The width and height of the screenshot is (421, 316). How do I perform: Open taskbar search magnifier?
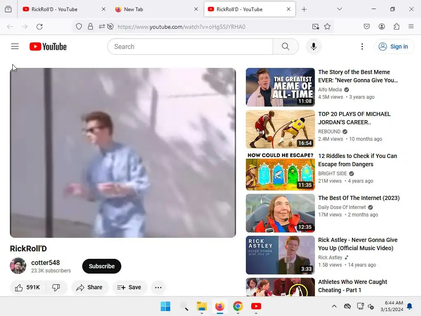(184, 306)
